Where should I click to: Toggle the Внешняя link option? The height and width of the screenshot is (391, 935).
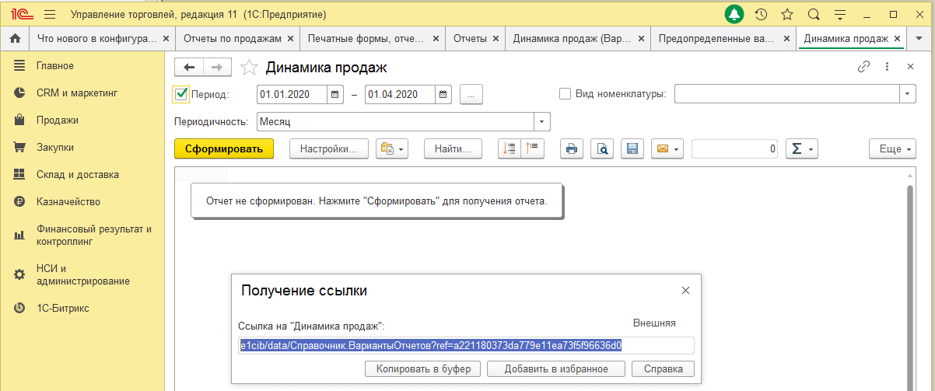[x=653, y=323]
